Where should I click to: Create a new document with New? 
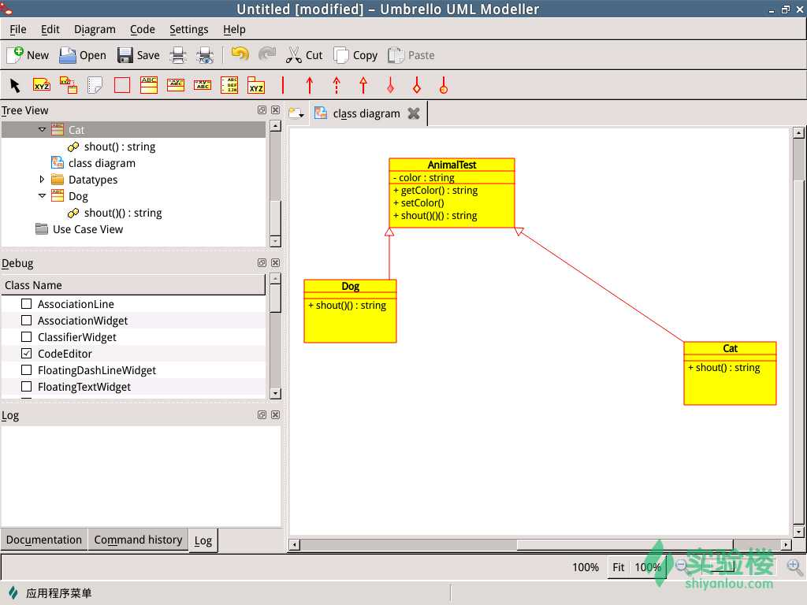[28, 55]
